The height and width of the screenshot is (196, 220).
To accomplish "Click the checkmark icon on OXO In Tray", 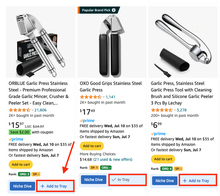I will click(x=114, y=180).
